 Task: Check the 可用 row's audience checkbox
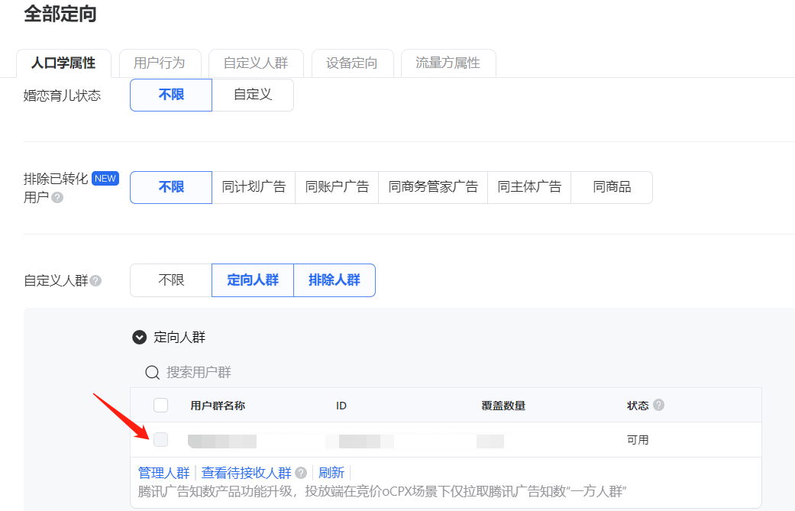click(160, 439)
